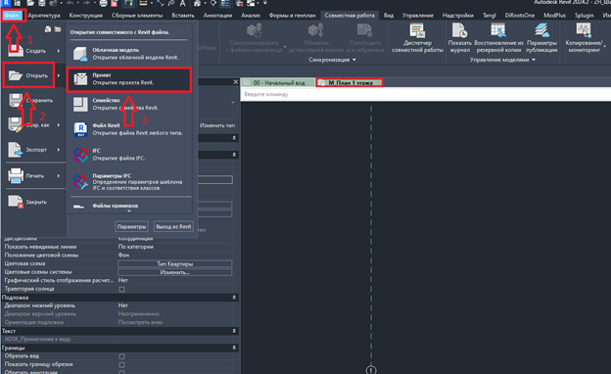The height and width of the screenshot is (374, 611).
Task: Click the Open folder icon in quick access toolbar
Action: pos(30,3)
